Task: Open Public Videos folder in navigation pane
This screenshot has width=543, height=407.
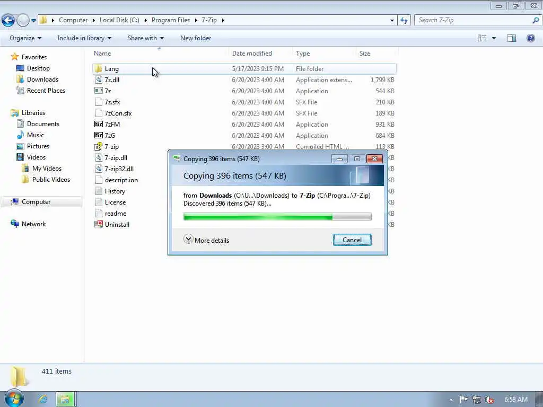Action: tap(51, 179)
